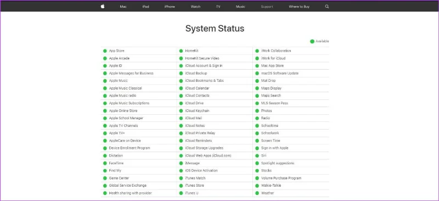Image resolution: width=439 pixels, height=201 pixels.
Task: Select the iCloud Web Apps (iCloud.com) entry
Action: [x=209, y=155]
